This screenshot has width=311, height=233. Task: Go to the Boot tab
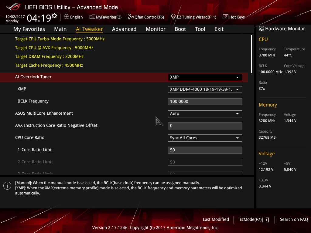pyautogui.click(x=180, y=29)
